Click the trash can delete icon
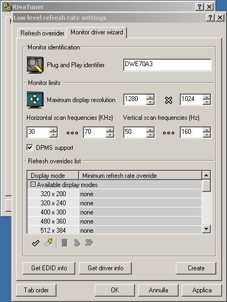The height and width of the screenshot is (302, 227). coord(65,243)
